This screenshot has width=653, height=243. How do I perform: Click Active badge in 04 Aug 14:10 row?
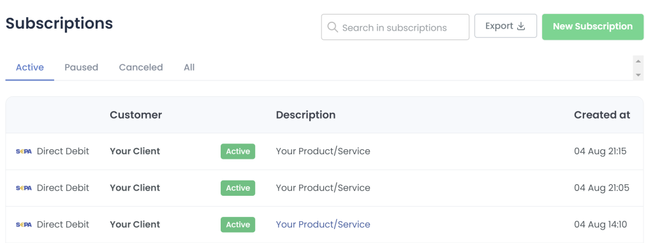238,225
